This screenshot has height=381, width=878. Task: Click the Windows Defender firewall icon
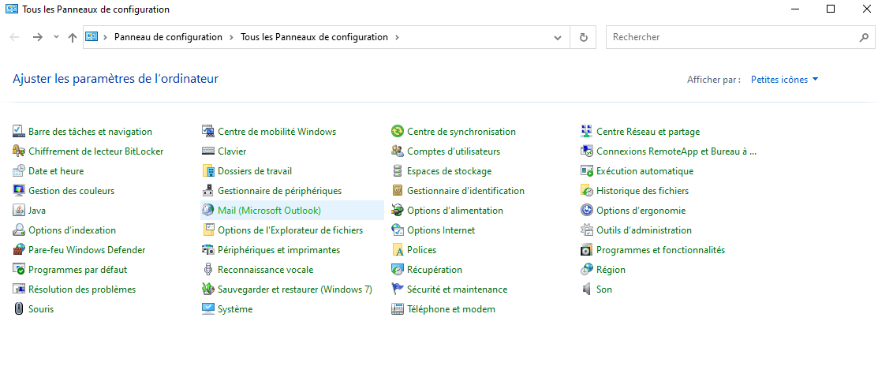pyautogui.click(x=19, y=250)
